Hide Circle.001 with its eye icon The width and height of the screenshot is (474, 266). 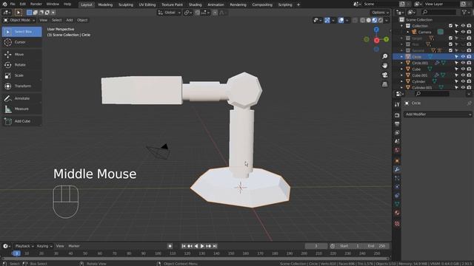(463, 63)
